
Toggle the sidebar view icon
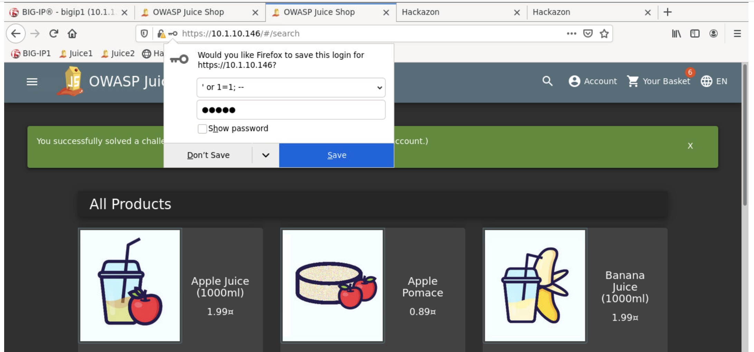click(x=695, y=34)
